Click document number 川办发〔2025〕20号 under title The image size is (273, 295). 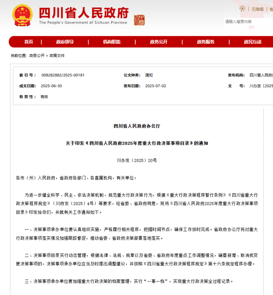point(136,161)
